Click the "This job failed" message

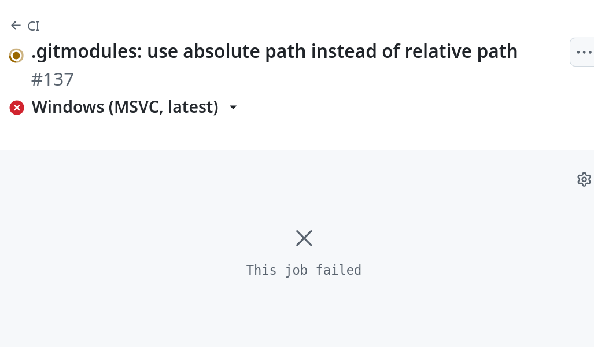(x=304, y=270)
